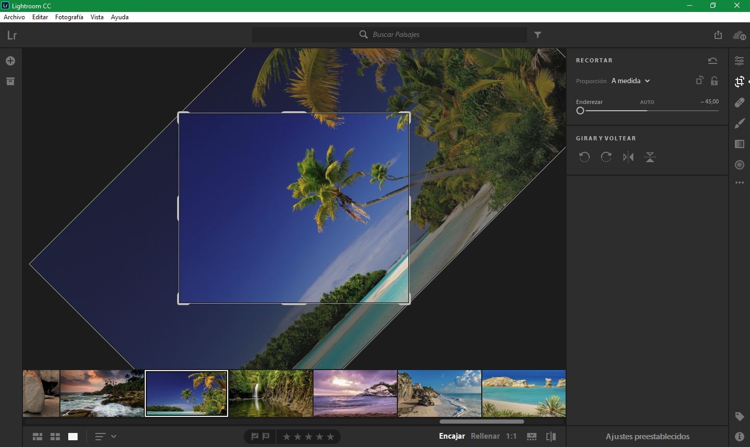Select the Healing Brush tool
750x447 pixels.
point(739,102)
